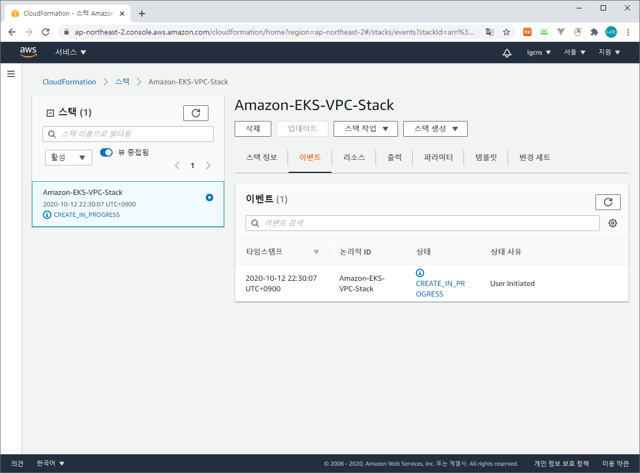Open the 스택 작업 dropdown
This screenshot has height=473, width=640.
click(366, 129)
